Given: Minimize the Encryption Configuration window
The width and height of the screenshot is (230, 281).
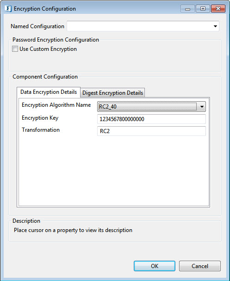Looking at the screenshot, I should [187, 9].
